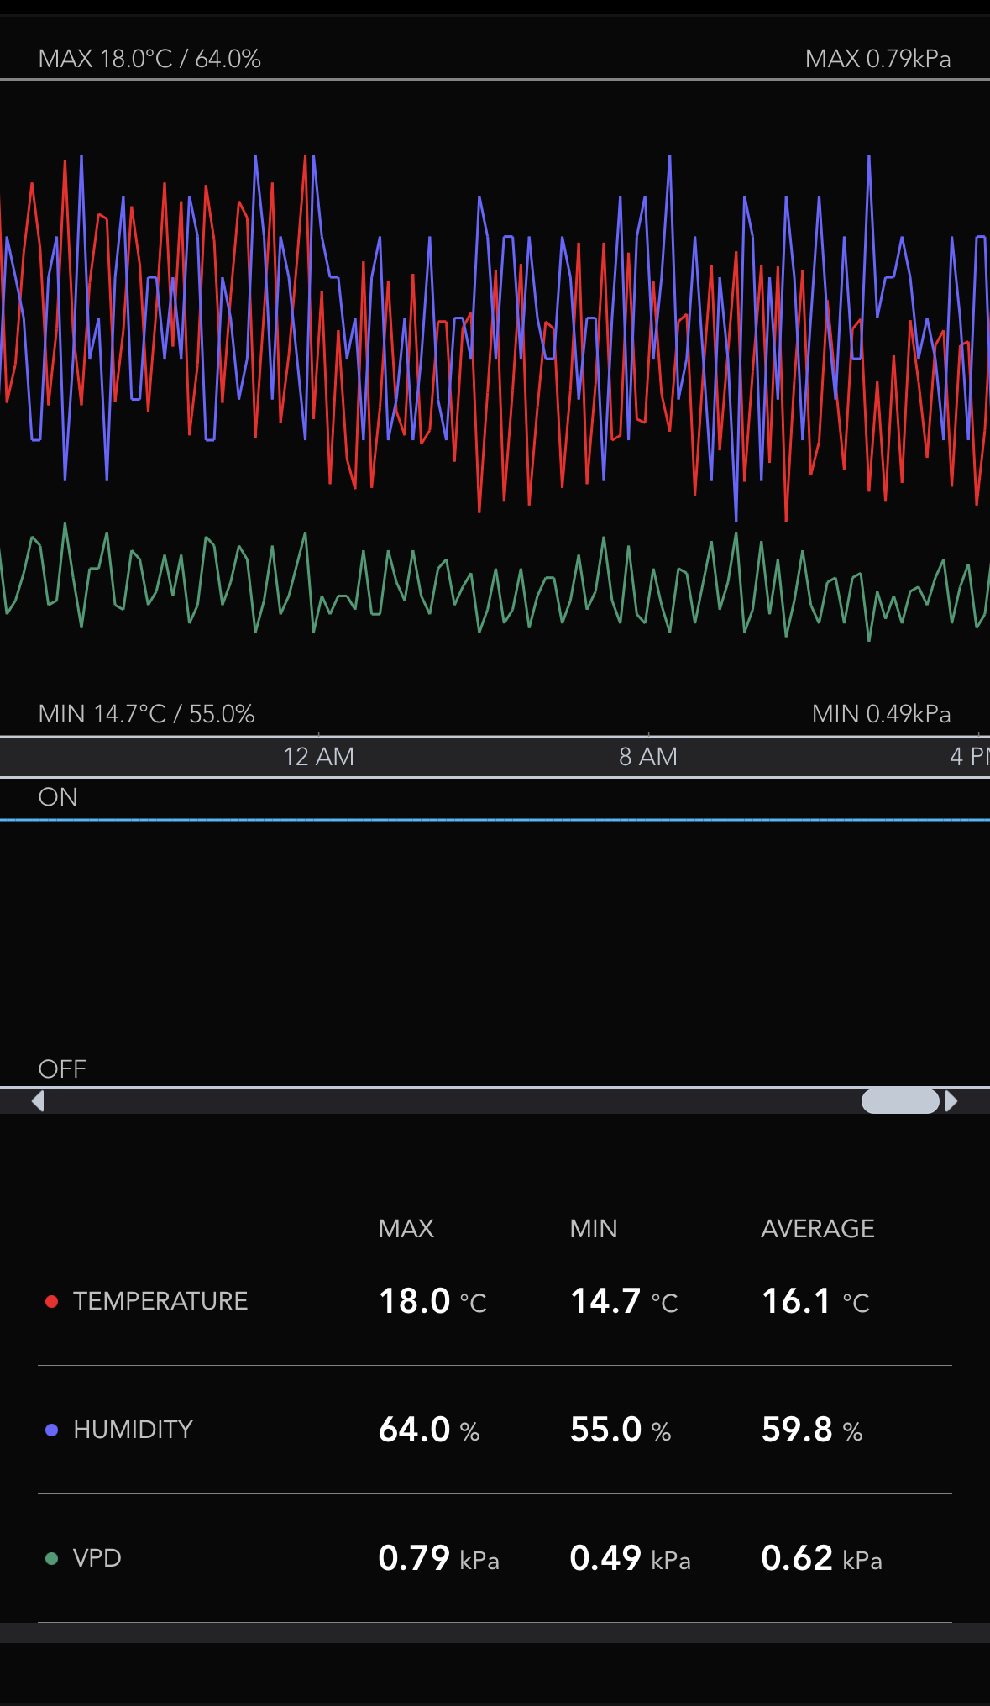Click the left scroll arrow below the chart
The height and width of the screenshot is (1706, 990).
(37, 1100)
